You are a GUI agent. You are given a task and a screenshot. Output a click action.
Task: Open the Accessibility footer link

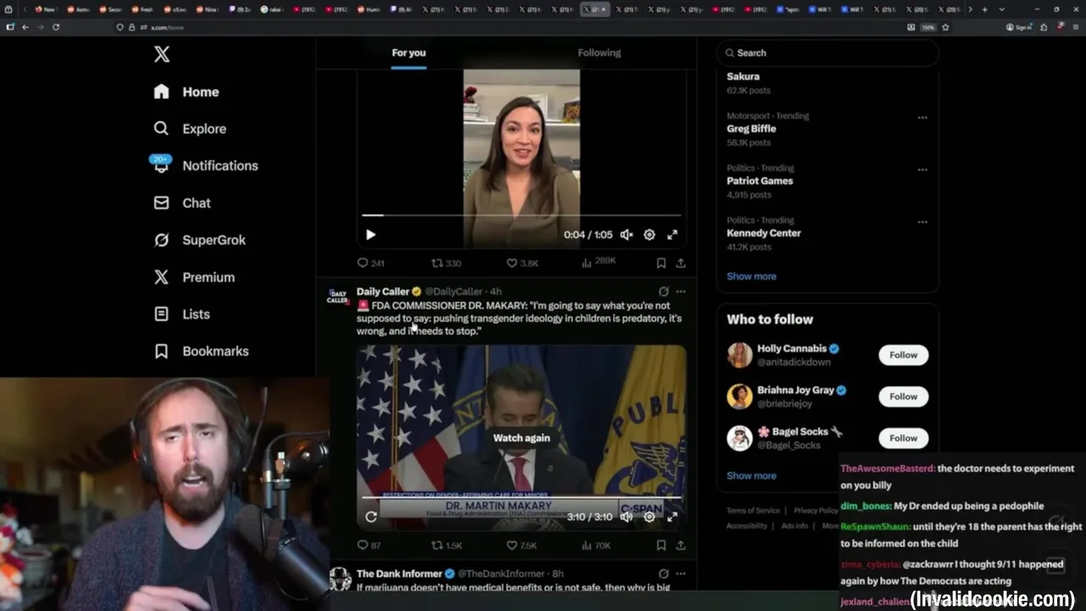747,526
